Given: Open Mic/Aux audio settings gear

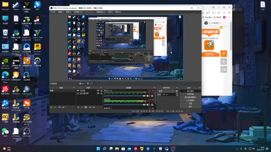Looking at the screenshot, I should pyautogui.click(x=152, y=96).
